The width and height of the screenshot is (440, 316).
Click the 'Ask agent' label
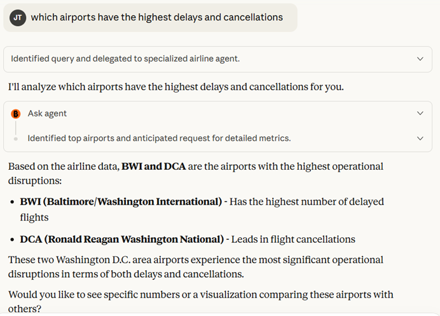(x=47, y=114)
